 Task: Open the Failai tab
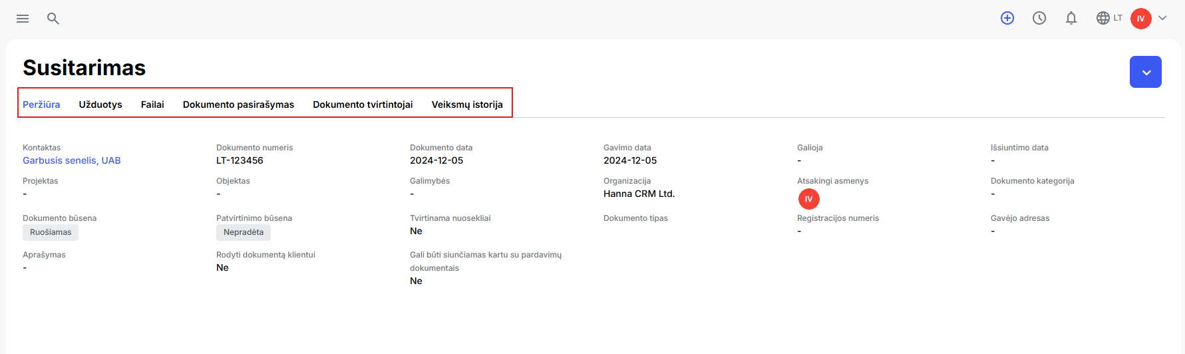152,104
